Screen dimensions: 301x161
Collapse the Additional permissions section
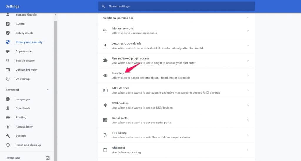point(248,18)
